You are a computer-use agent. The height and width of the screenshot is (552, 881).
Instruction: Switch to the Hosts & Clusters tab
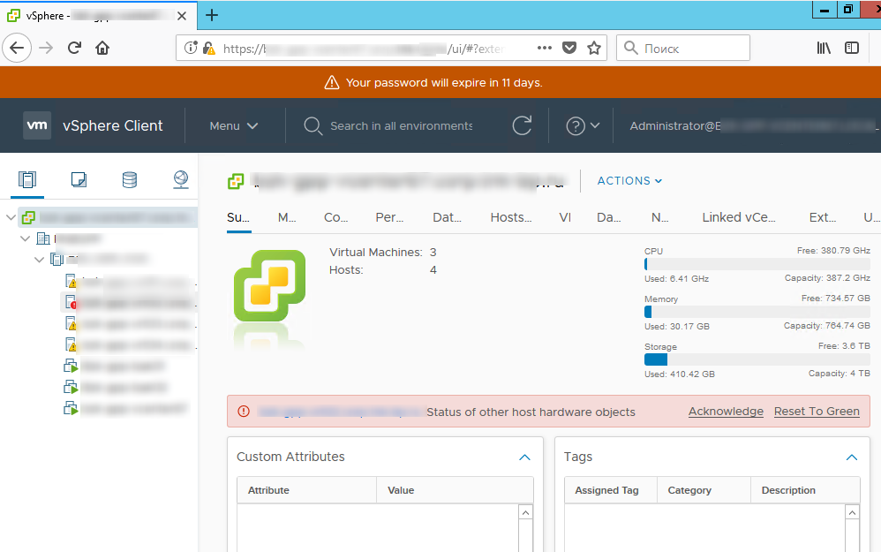click(x=511, y=217)
